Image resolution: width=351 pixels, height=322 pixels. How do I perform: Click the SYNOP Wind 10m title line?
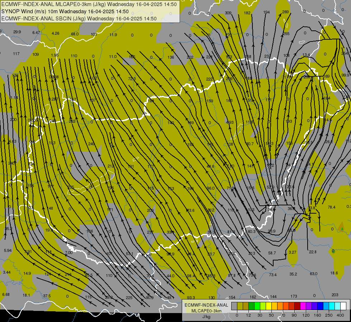(x=65, y=11)
